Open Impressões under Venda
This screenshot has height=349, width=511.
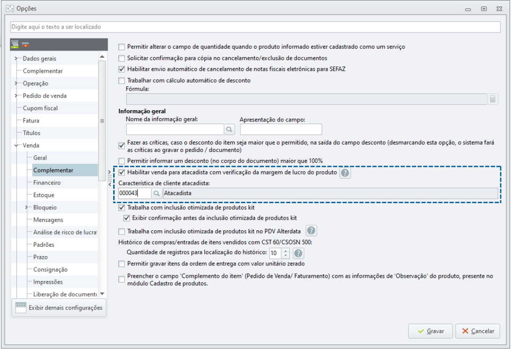48,282
